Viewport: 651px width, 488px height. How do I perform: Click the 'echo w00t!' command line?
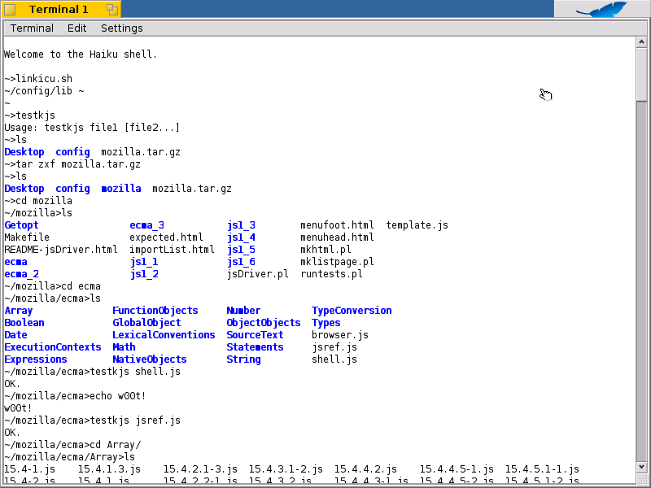point(75,396)
